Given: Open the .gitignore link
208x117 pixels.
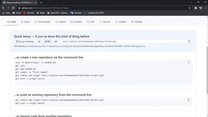Looking at the screenshot, I should click(140, 46).
